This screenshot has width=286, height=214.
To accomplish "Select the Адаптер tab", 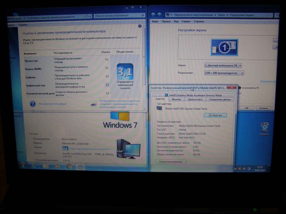I will pos(160,99).
